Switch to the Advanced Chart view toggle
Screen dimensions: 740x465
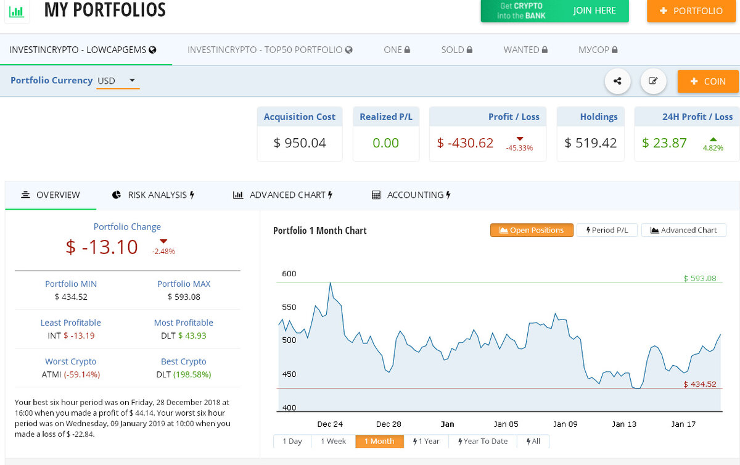684,230
